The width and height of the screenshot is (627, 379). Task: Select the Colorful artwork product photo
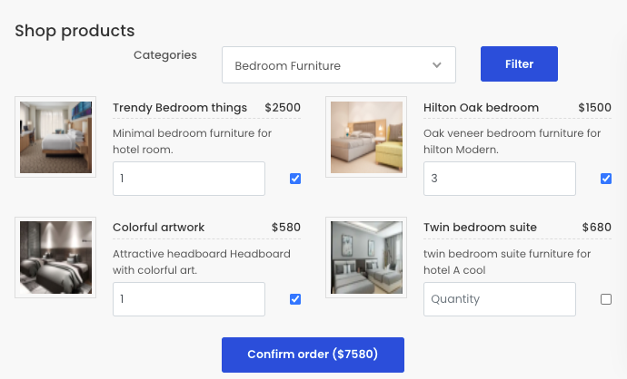(55, 258)
